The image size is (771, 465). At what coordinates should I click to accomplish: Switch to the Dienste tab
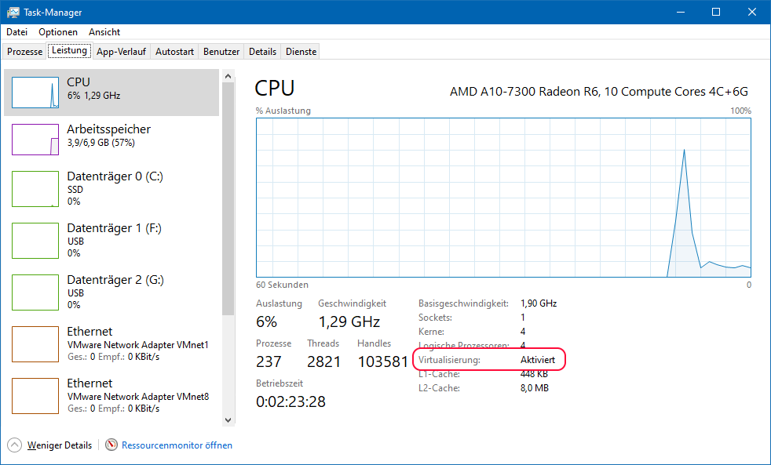coord(300,50)
